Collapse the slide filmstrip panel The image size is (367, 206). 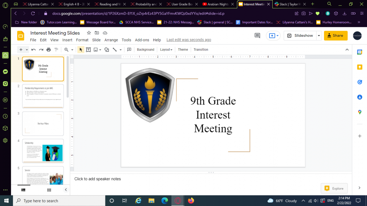pyautogui.click(x=66, y=190)
